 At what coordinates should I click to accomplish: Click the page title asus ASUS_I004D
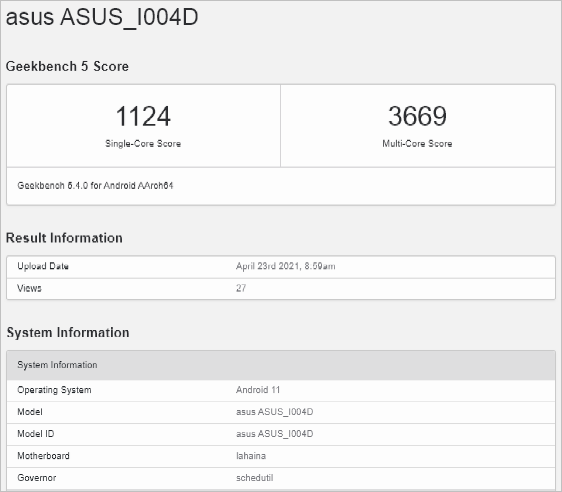[102, 17]
